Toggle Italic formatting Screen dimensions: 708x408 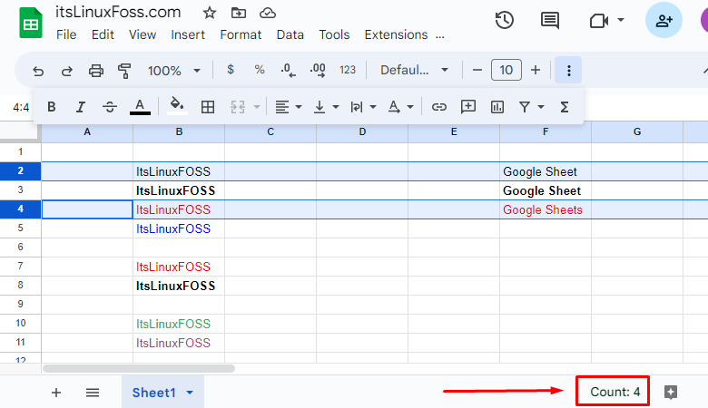tap(81, 107)
